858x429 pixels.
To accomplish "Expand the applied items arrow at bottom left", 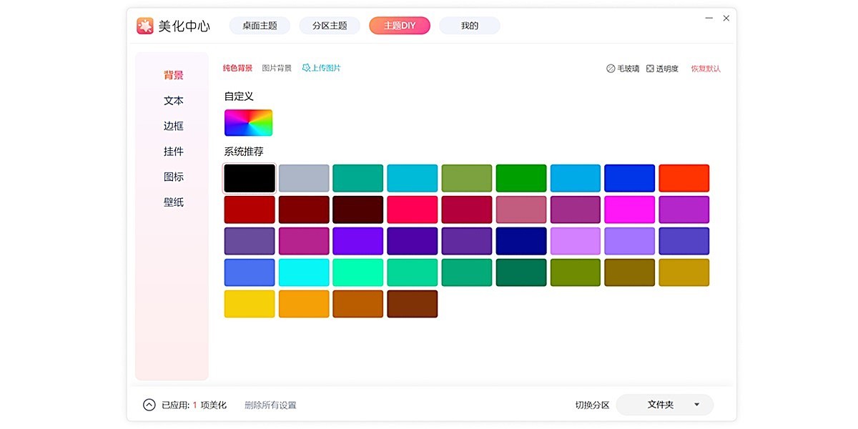I will pyautogui.click(x=149, y=405).
